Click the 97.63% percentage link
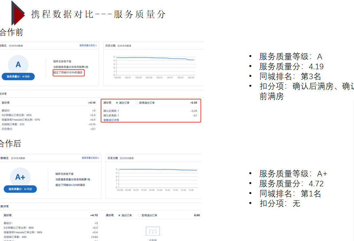 click(70, 72)
